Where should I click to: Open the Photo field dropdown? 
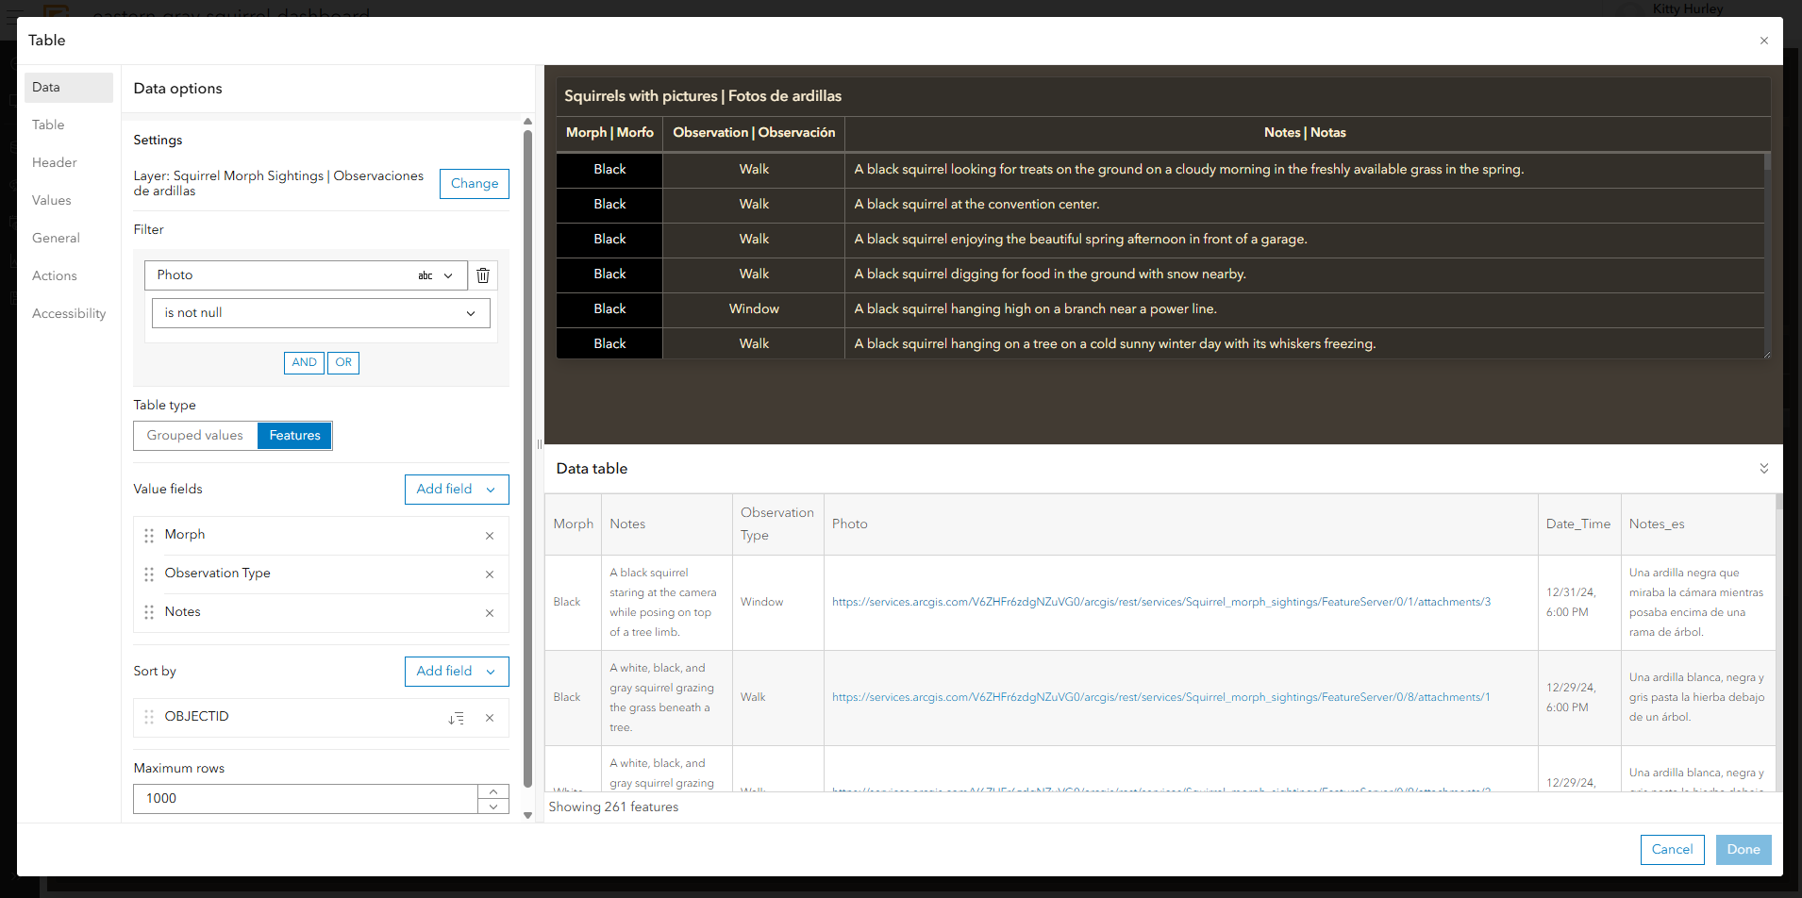(306, 275)
